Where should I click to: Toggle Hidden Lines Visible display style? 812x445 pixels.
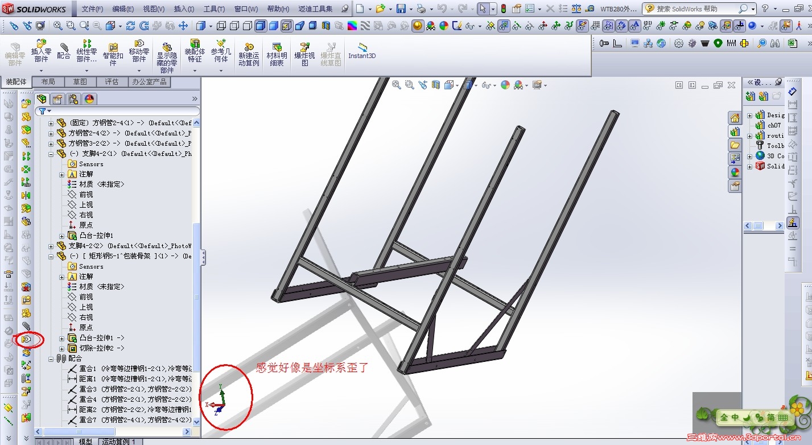pyautogui.click(x=234, y=26)
